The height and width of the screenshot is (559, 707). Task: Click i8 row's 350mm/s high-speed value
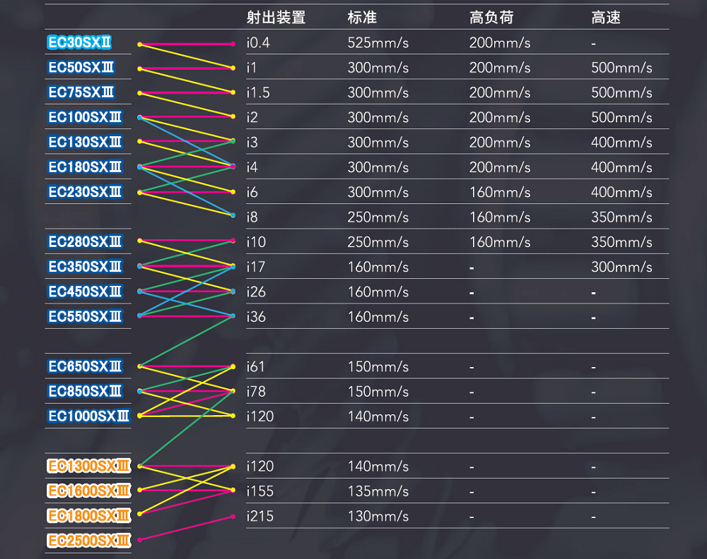pos(621,217)
